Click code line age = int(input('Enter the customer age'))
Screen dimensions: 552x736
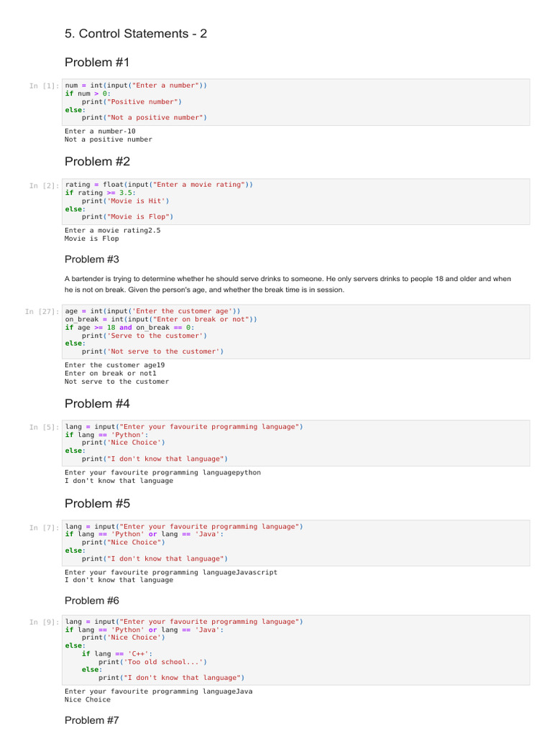click(x=153, y=311)
